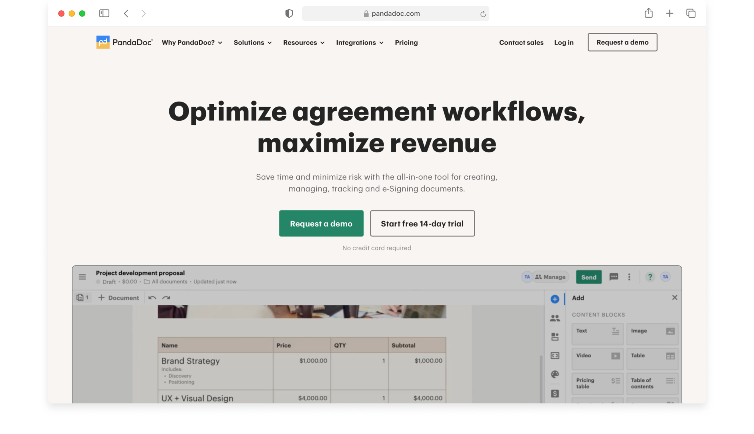Open the recipients people icon in sidebar
This screenshot has height=434, width=754.
click(x=555, y=318)
